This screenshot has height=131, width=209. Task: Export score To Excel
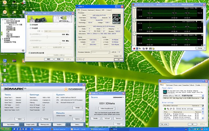pos(107,118)
